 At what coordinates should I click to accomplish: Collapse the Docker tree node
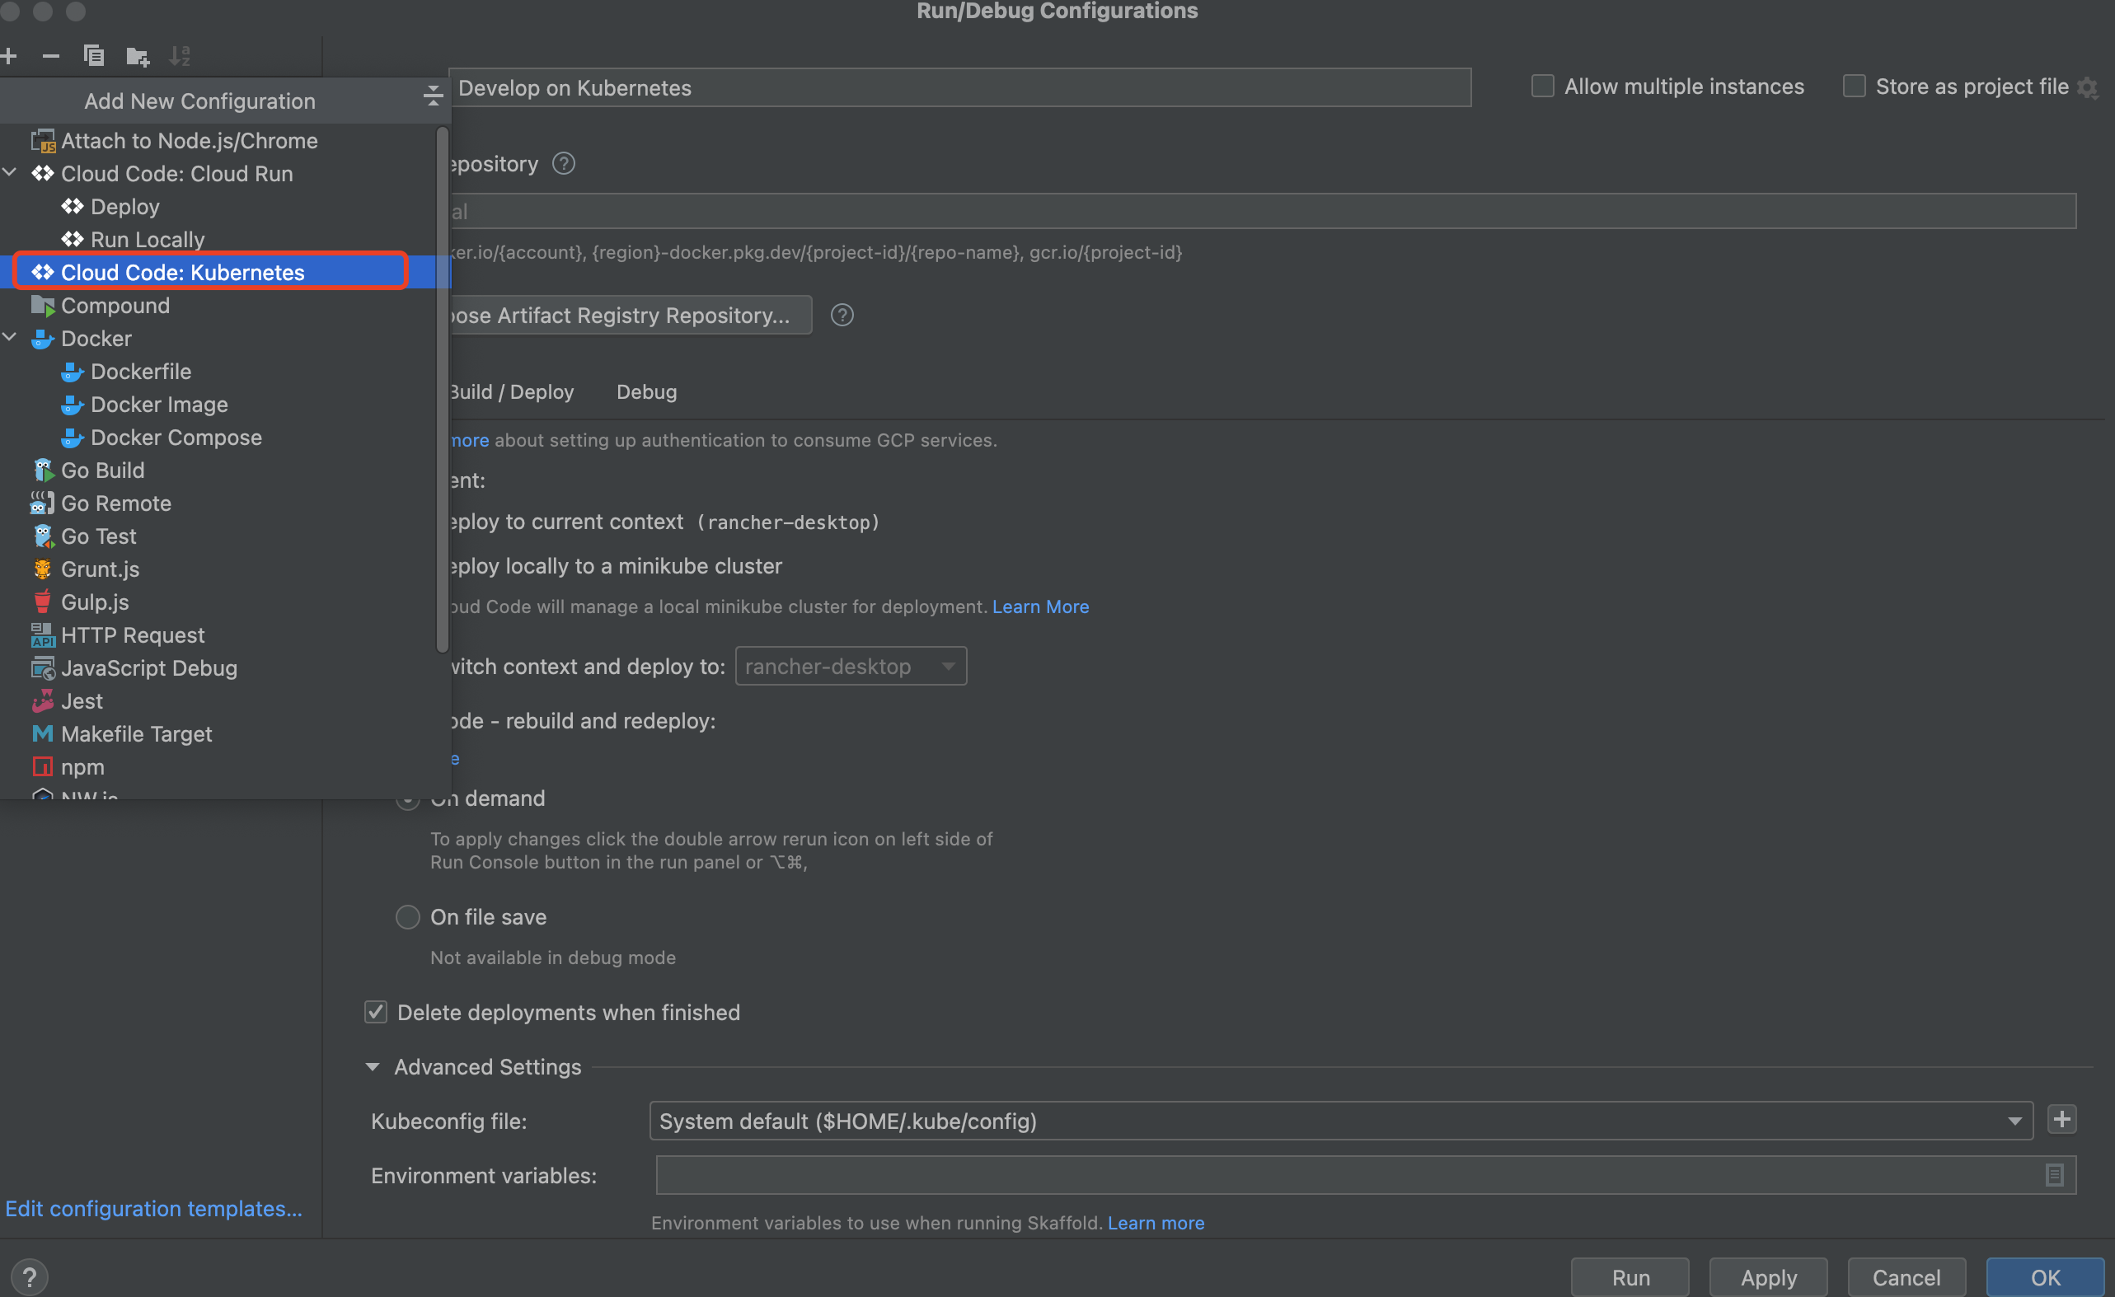[x=10, y=337]
